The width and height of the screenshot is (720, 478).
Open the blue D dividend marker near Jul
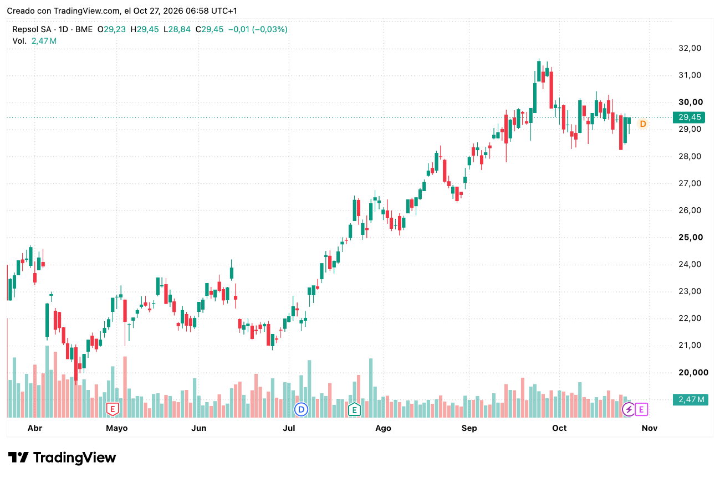point(301,409)
